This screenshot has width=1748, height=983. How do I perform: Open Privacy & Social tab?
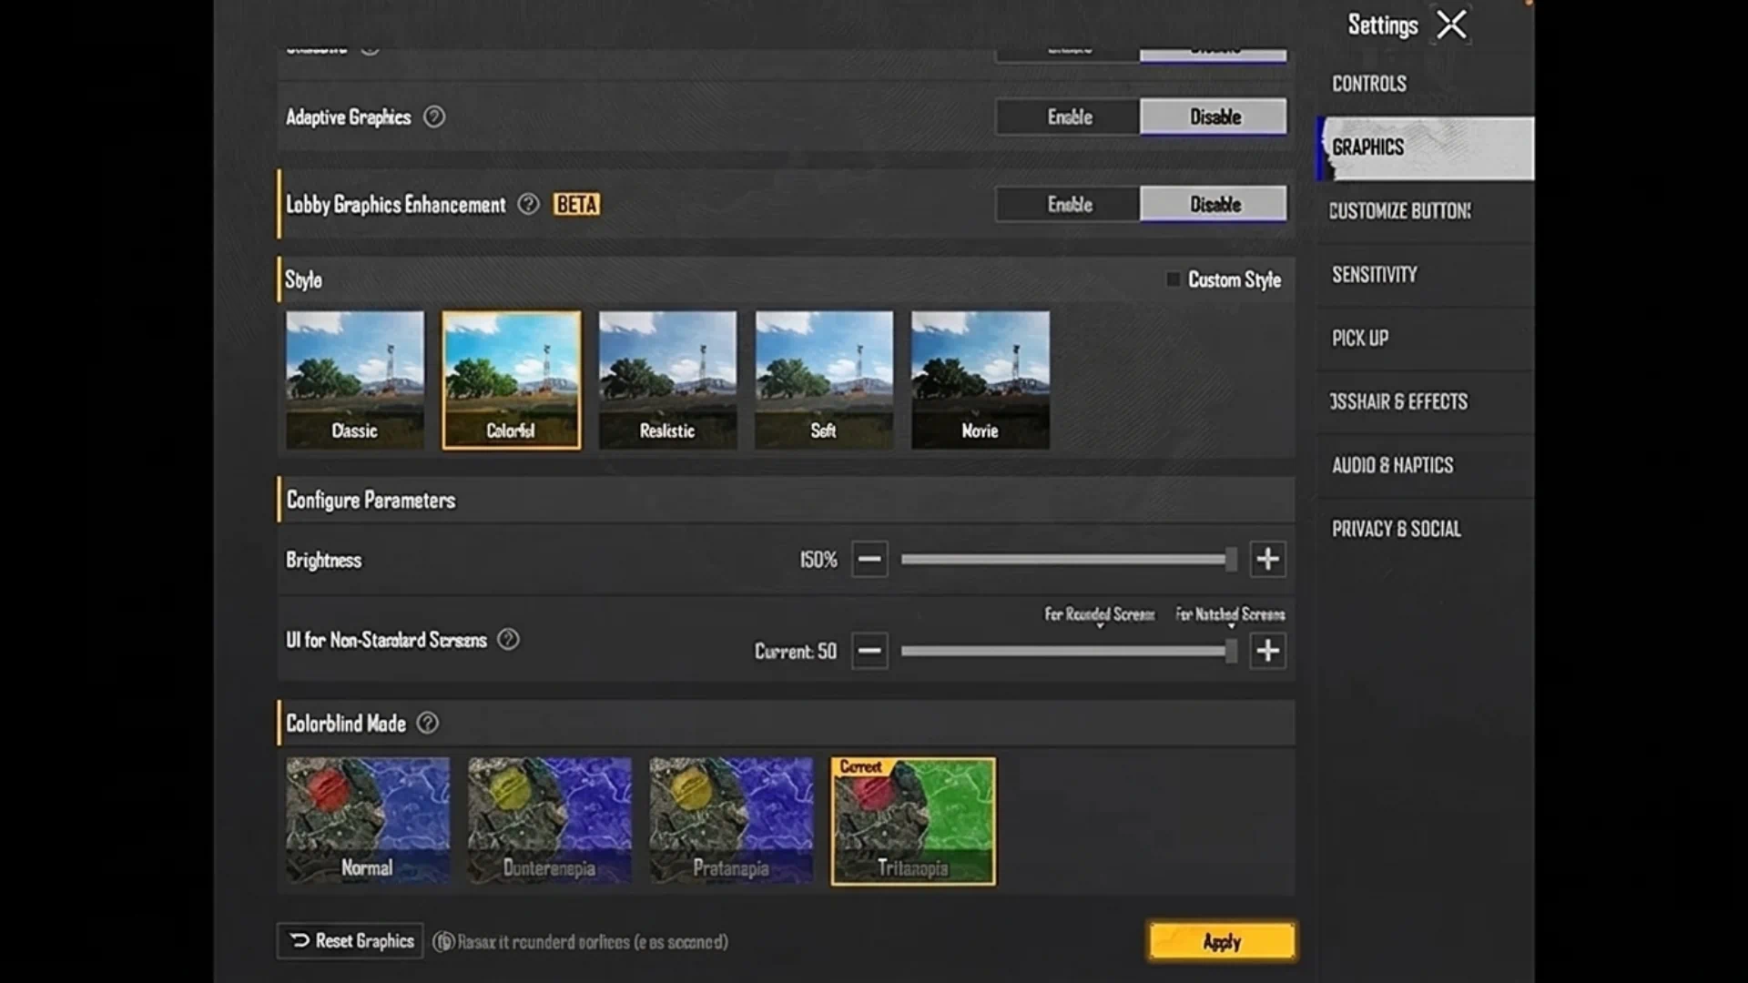tap(1425, 529)
